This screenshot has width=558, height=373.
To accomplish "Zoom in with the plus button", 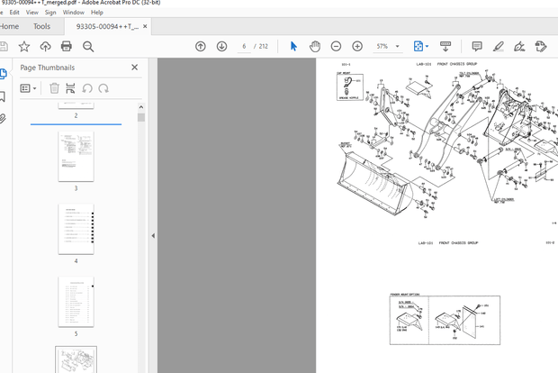I will point(357,46).
